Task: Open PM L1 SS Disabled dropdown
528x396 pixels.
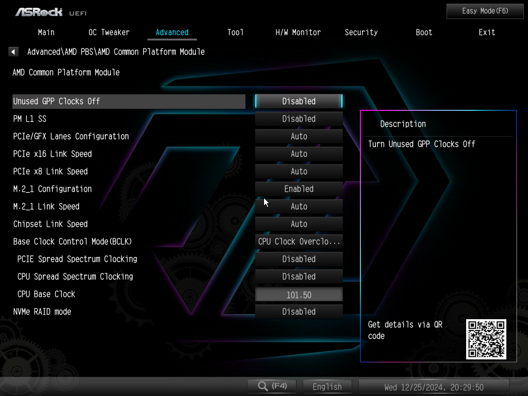Action: pos(299,119)
